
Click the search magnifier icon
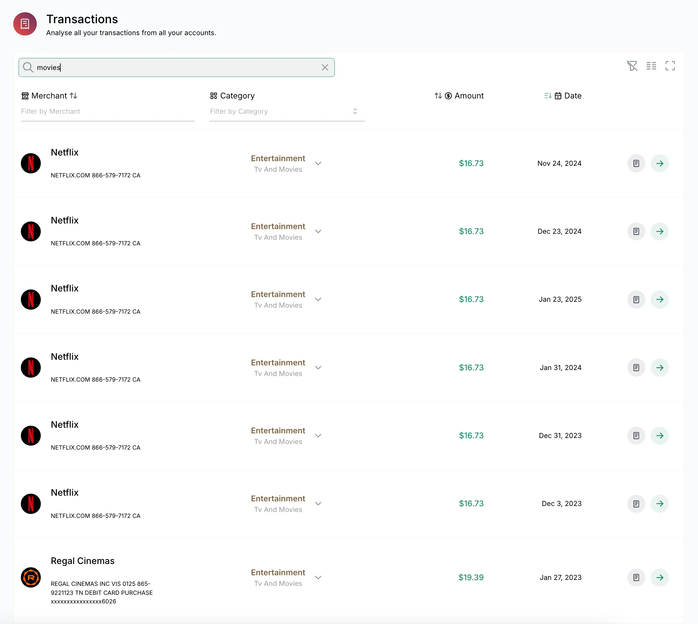click(x=28, y=67)
